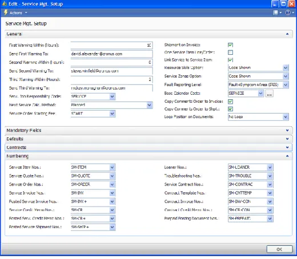Open Base Calendar Code dropdown

[260, 94]
